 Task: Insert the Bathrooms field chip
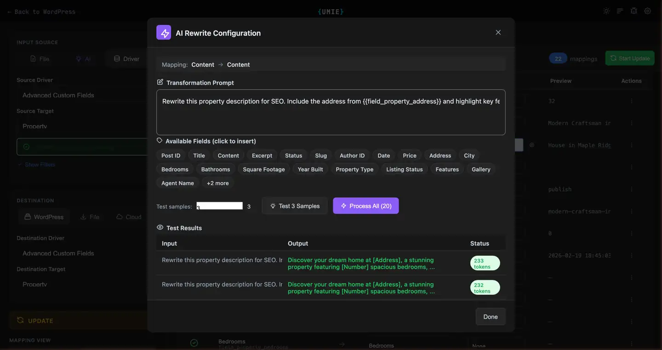click(x=216, y=169)
